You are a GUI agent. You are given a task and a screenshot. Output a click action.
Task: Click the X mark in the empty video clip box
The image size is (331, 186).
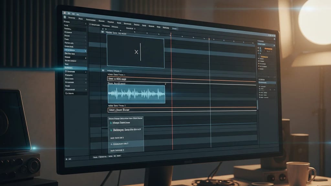tap(136, 52)
